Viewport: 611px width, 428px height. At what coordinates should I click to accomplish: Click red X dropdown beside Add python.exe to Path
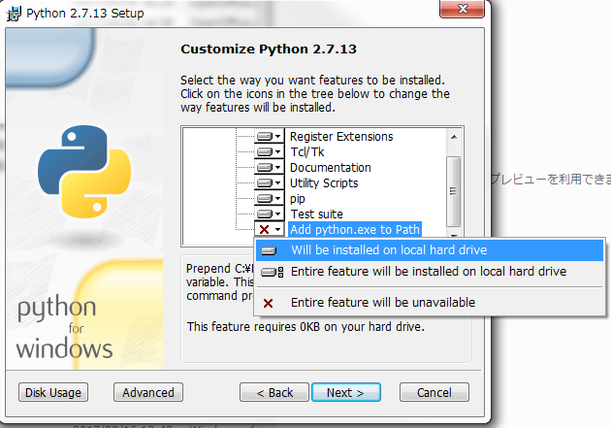point(269,230)
